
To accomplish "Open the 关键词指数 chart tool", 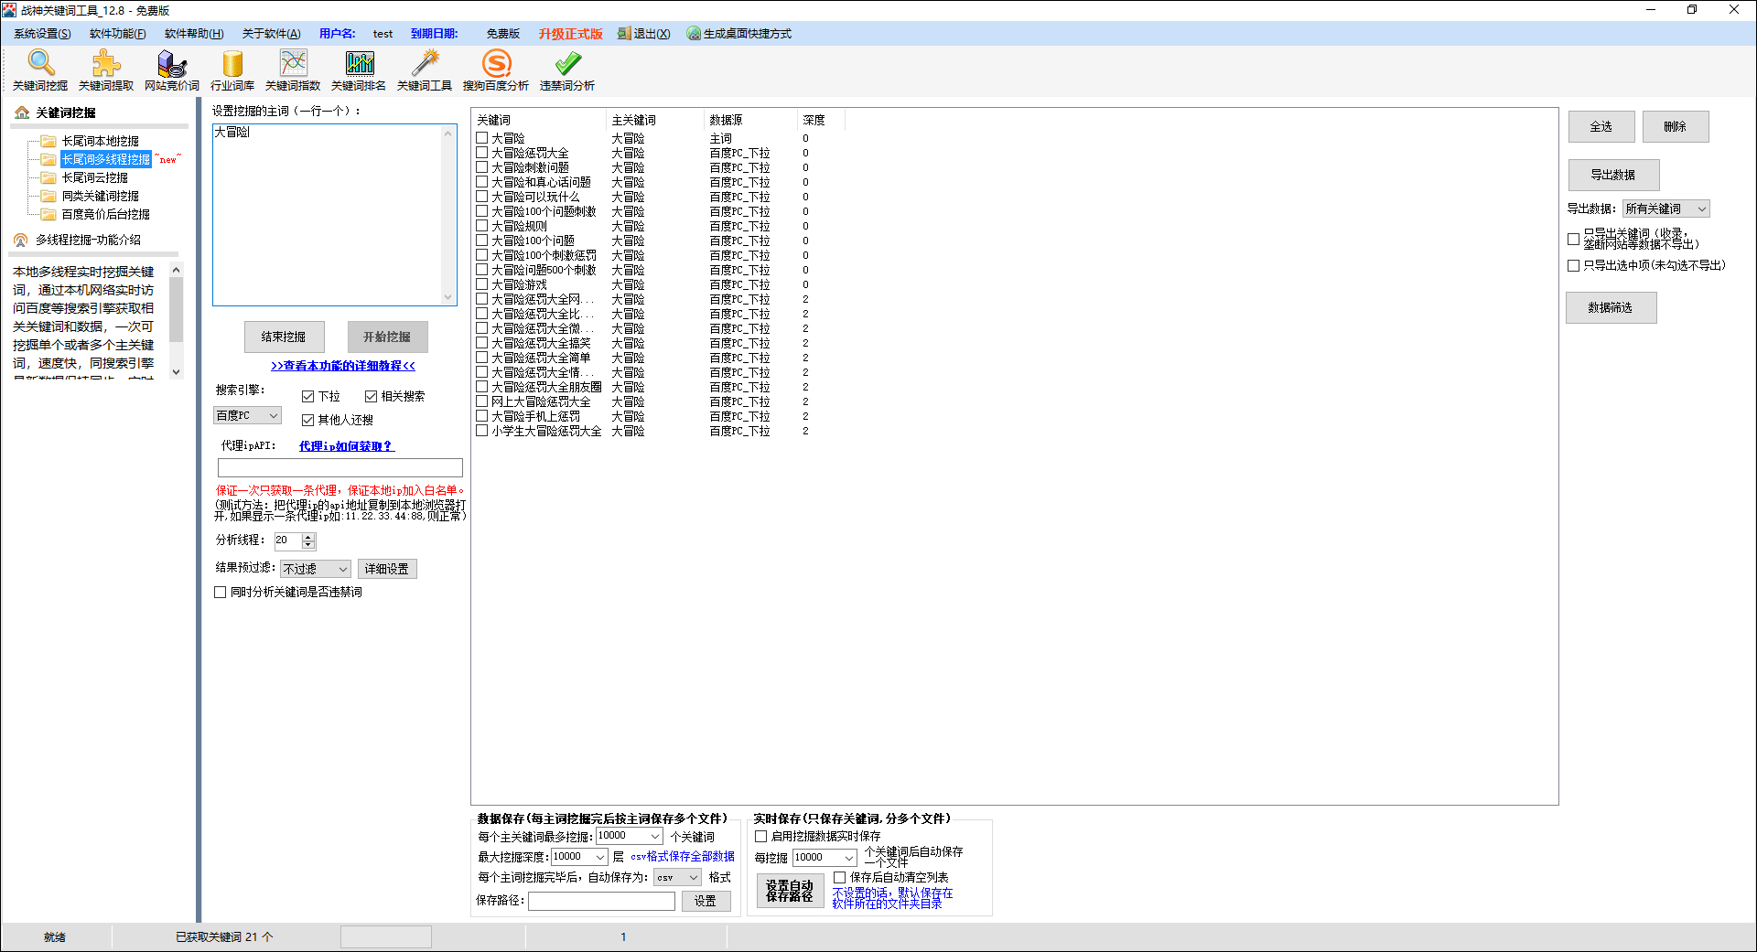I will pyautogui.click(x=293, y=70).
